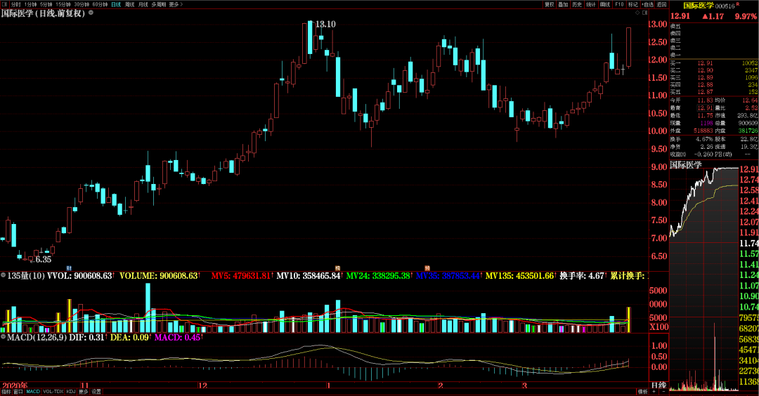Click the 标记 mark button
Viewport: 759px width, 396px height.
point(633,4)
